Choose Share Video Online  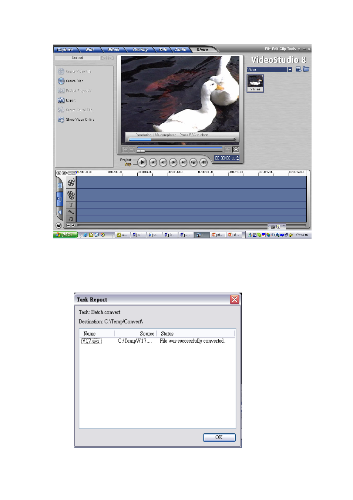tap(76, 120)
